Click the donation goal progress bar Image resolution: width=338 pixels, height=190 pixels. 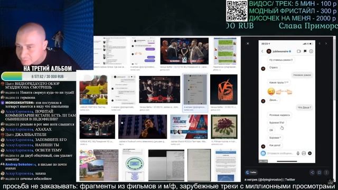click(x=39, y=77)
